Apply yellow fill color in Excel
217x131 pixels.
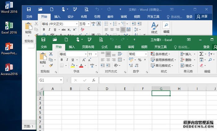pos(73,65)
